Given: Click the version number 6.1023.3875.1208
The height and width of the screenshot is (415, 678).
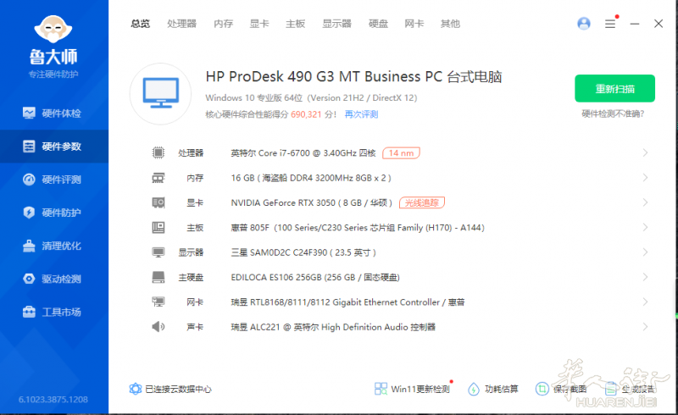Looking at the screenshot, I should [53, 400].
